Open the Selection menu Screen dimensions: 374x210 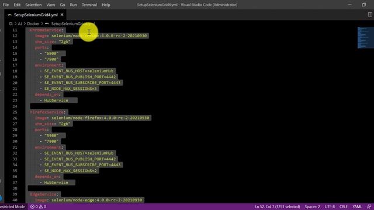(33, 5)
